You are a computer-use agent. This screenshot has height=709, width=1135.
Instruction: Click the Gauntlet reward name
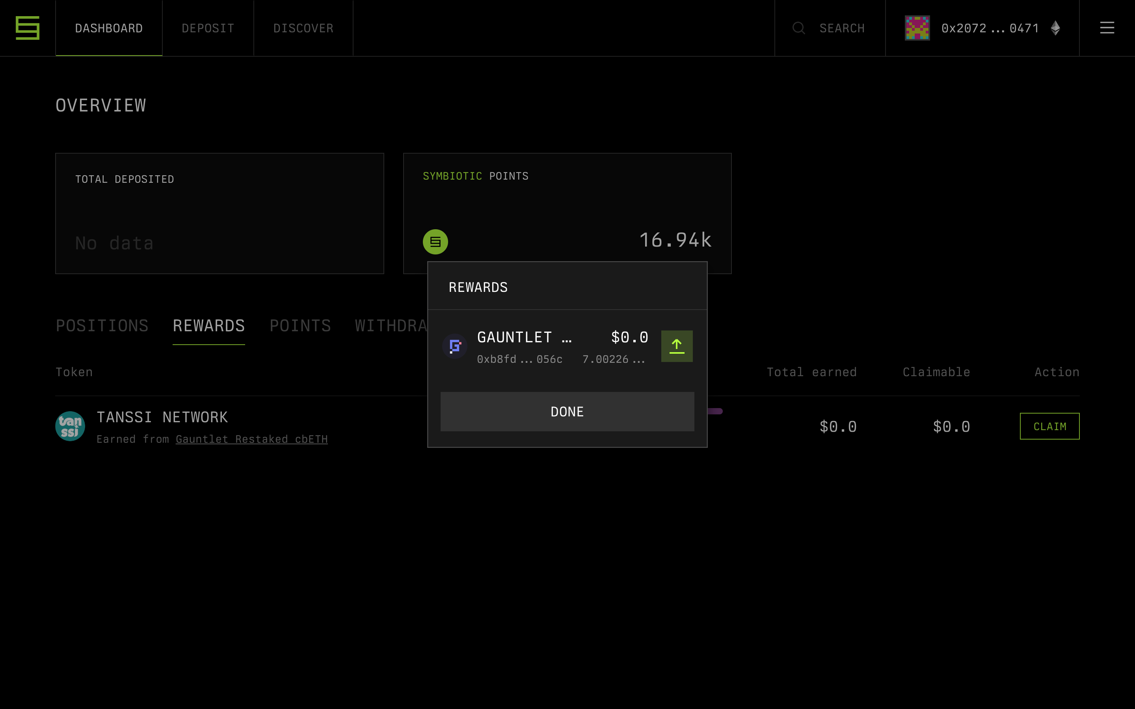coord(525,337)
